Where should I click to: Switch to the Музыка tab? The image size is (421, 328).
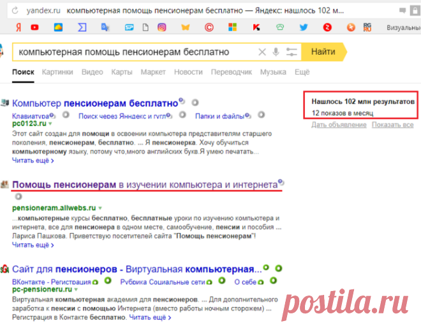tap(273, 72)
